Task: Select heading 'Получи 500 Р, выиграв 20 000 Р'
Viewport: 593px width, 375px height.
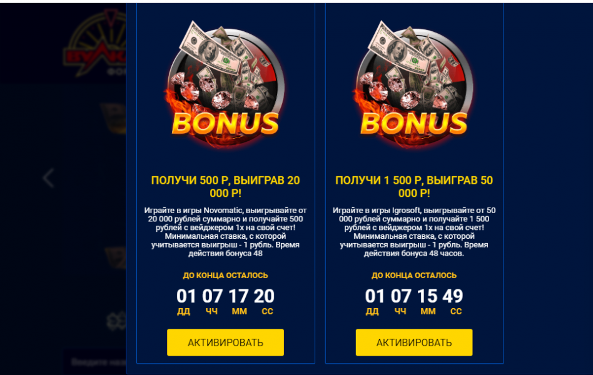Action: [x=225, y=187]
